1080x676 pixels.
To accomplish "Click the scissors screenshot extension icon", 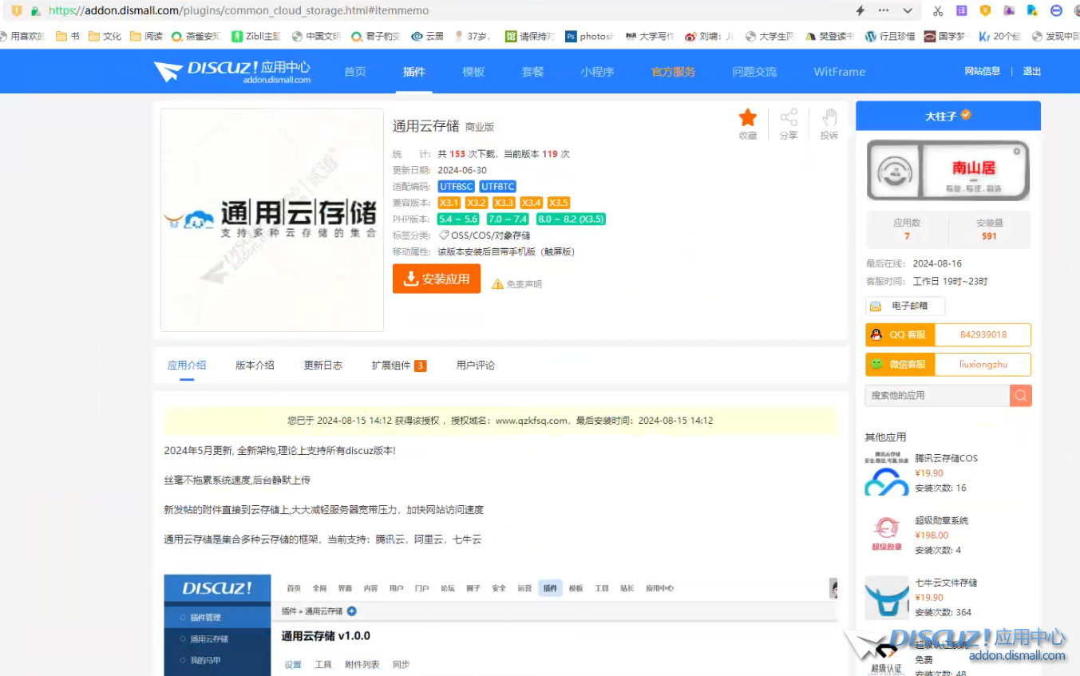I will [938, 10].
